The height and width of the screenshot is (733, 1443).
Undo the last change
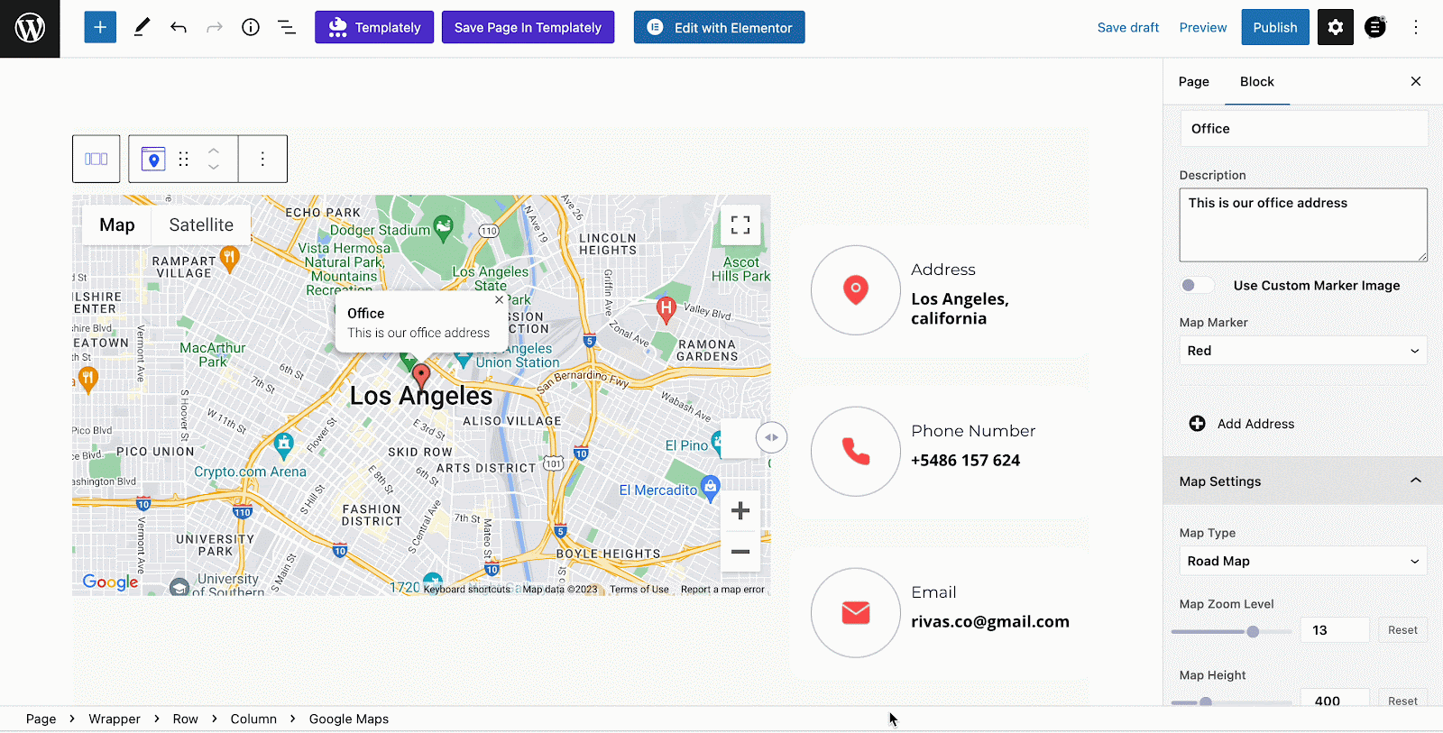pos(179,27)
